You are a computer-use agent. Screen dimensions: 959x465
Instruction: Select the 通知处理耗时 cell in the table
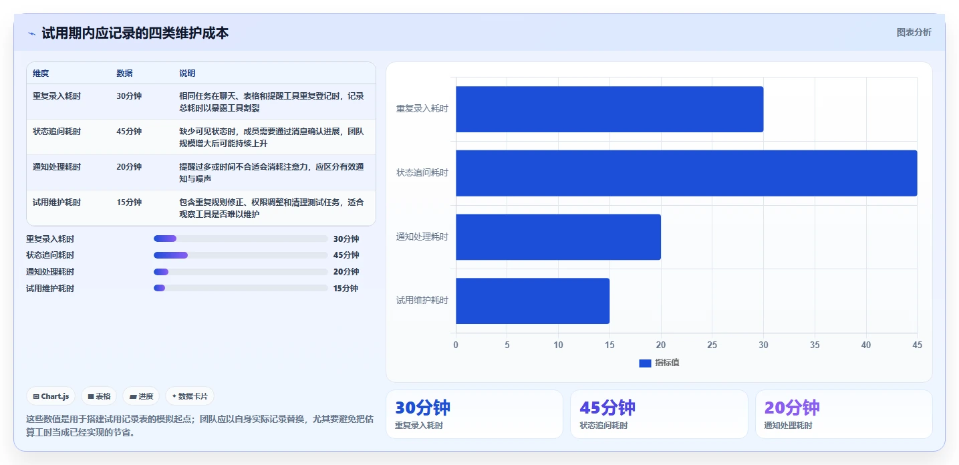(57, 167)
